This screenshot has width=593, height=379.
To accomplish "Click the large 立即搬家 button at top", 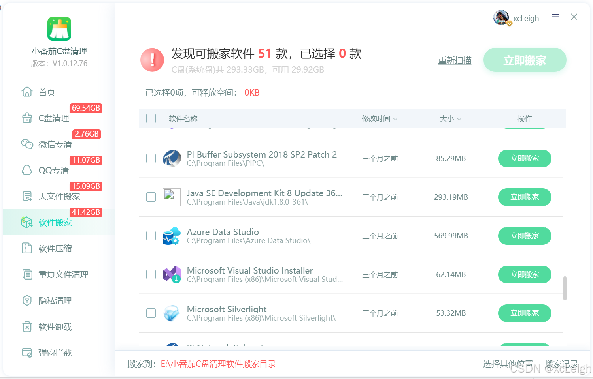I will click(525, 60).
